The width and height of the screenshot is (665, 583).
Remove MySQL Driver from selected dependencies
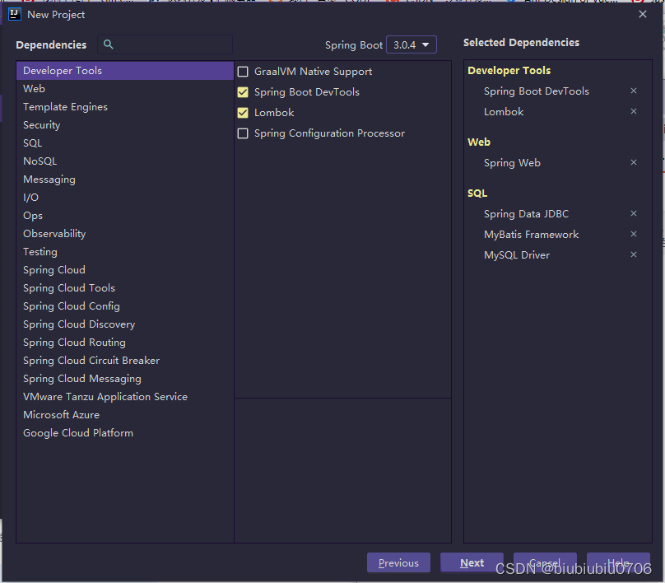pos(634,254)
